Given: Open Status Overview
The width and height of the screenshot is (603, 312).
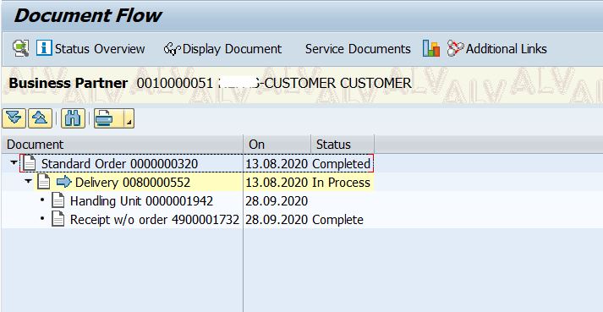Looking at the screenshot, I should 90,49.
